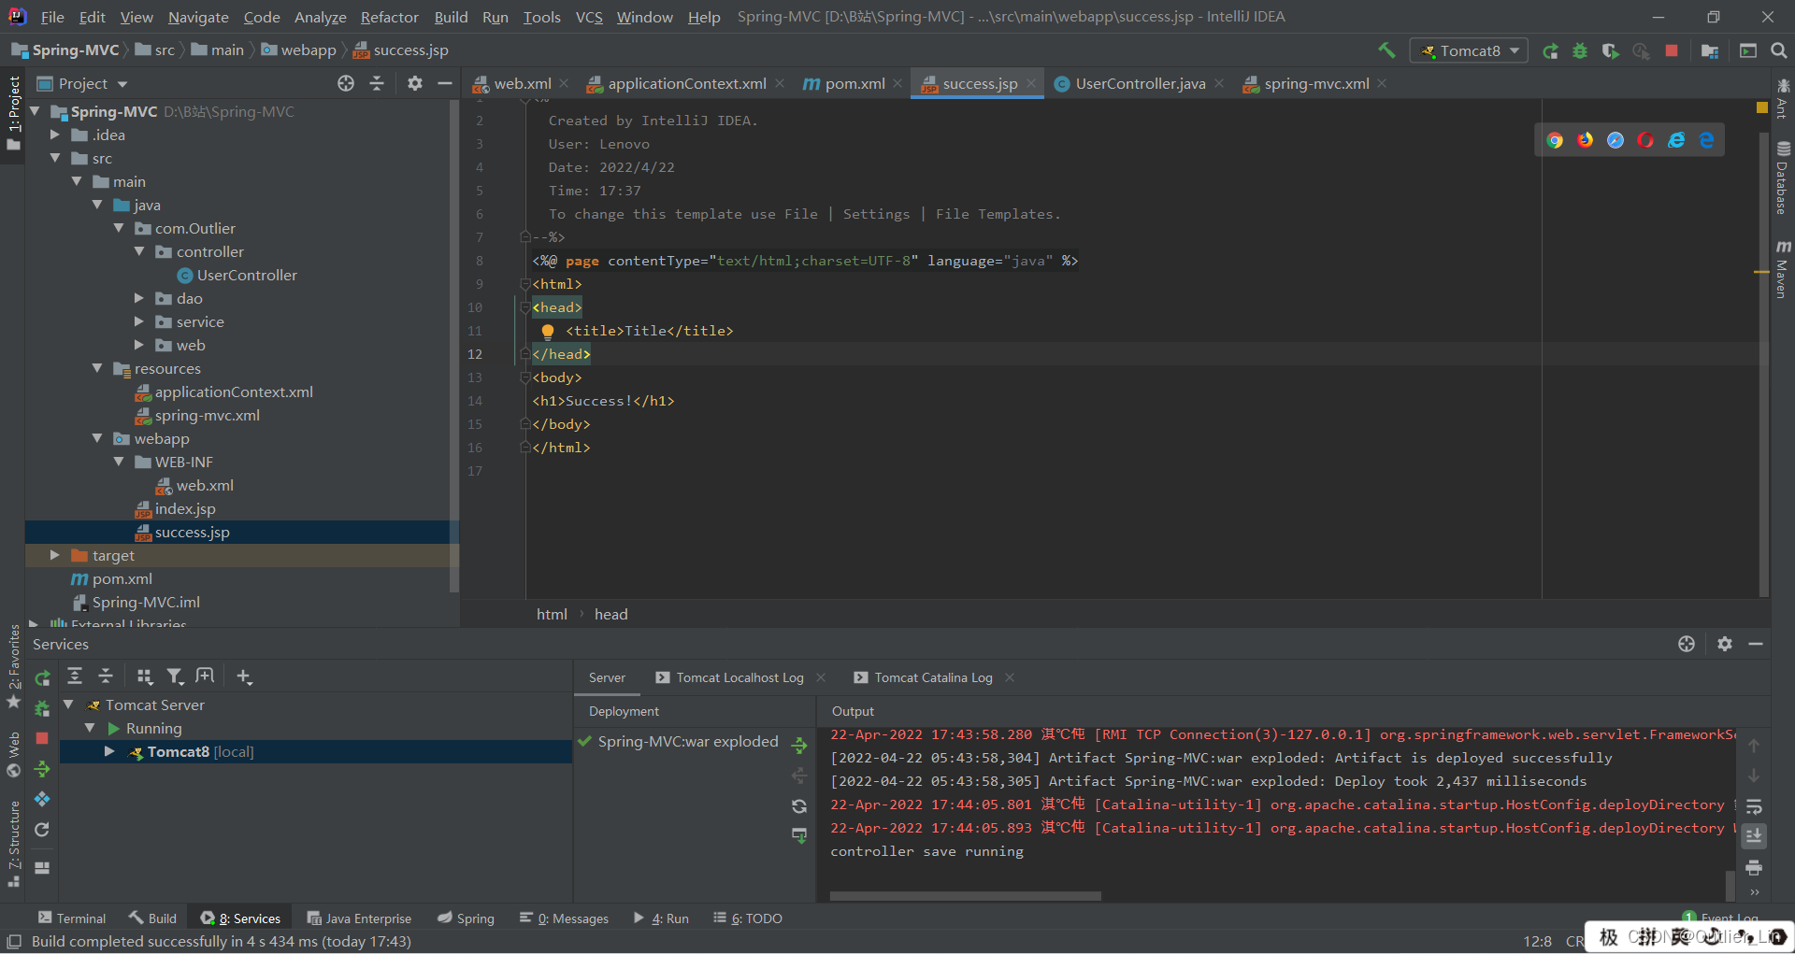This screenshot has height=954, width=1795.
Task: Open the Terminal tool window
Action: 72,918
